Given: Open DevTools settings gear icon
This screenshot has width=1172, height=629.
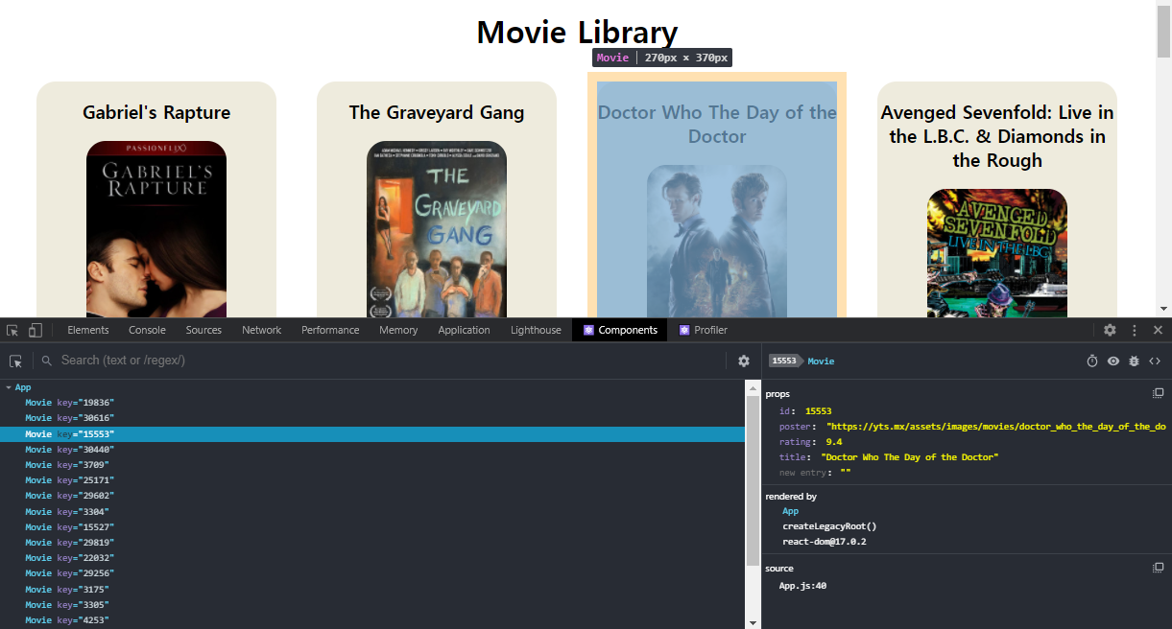Looking at the screenshot, I should coord(1110,330).
